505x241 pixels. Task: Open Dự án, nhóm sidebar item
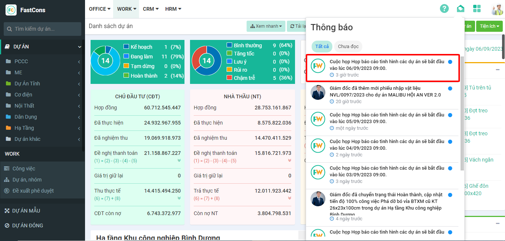(27, 180)
